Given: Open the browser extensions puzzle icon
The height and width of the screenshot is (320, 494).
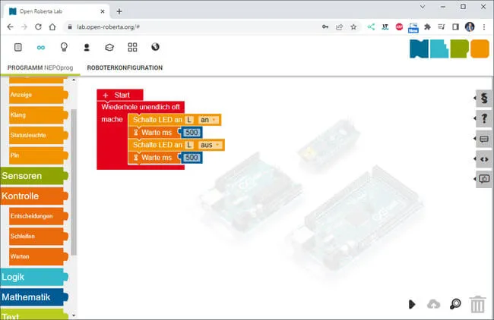Looking at the screenshot, I should coord(427,27).
